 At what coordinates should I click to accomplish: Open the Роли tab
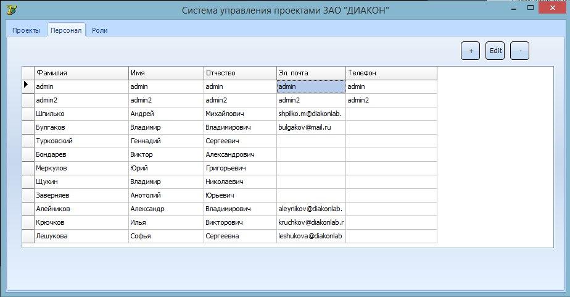99,30
